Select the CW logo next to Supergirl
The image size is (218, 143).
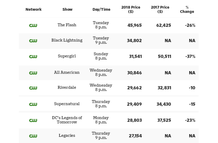pyautogui.click(x=33, y=56)
